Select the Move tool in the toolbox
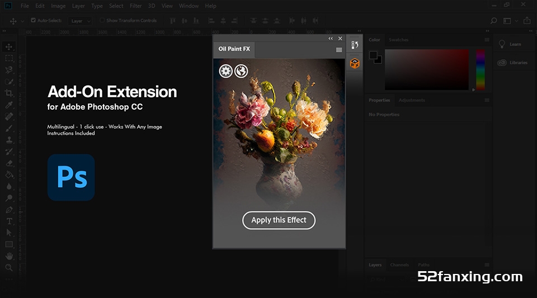This screenshot has width=537, height=298. pyautogui.click(x=9, y=46)
